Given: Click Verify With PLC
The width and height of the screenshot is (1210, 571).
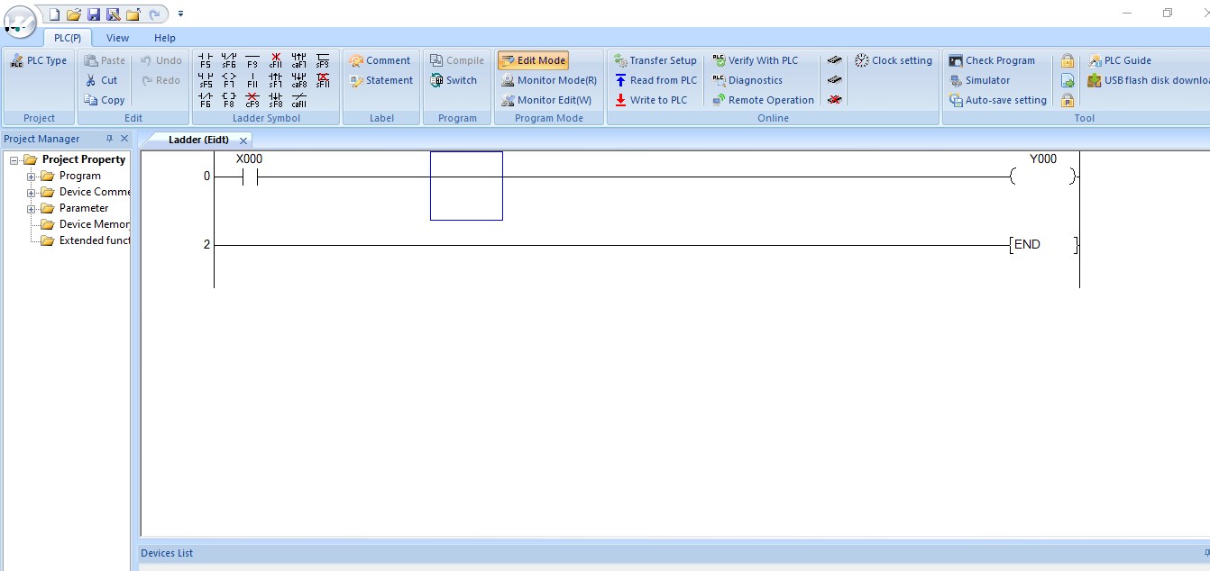Looking at the screenshot, I should pyautogui.click(x=755, y=60).
